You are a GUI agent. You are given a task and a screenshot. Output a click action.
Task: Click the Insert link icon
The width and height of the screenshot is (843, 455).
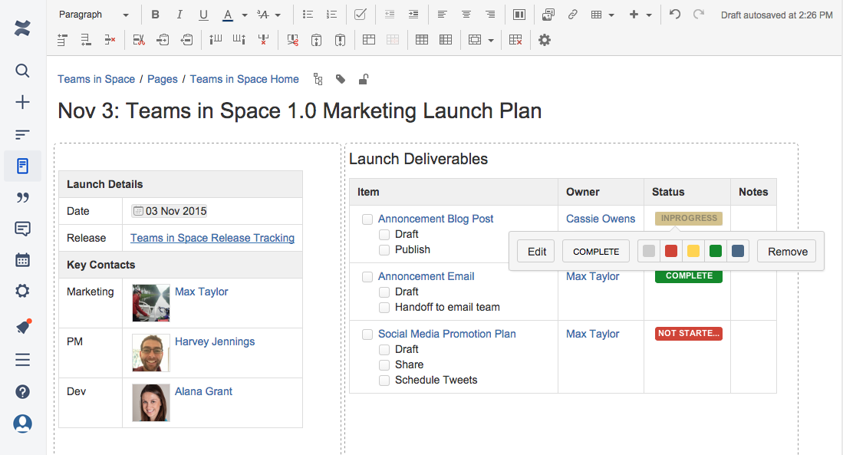[572, 15]
